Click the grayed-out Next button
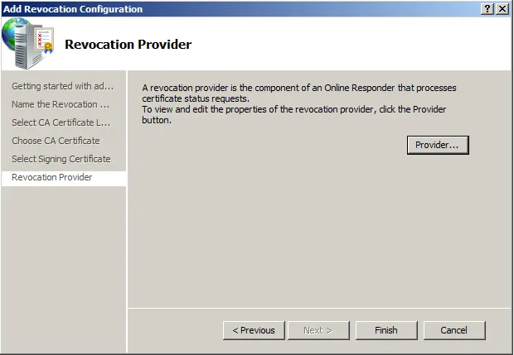Image resolution: width=514 pixels, height=355 pixels. click(318, 330)
